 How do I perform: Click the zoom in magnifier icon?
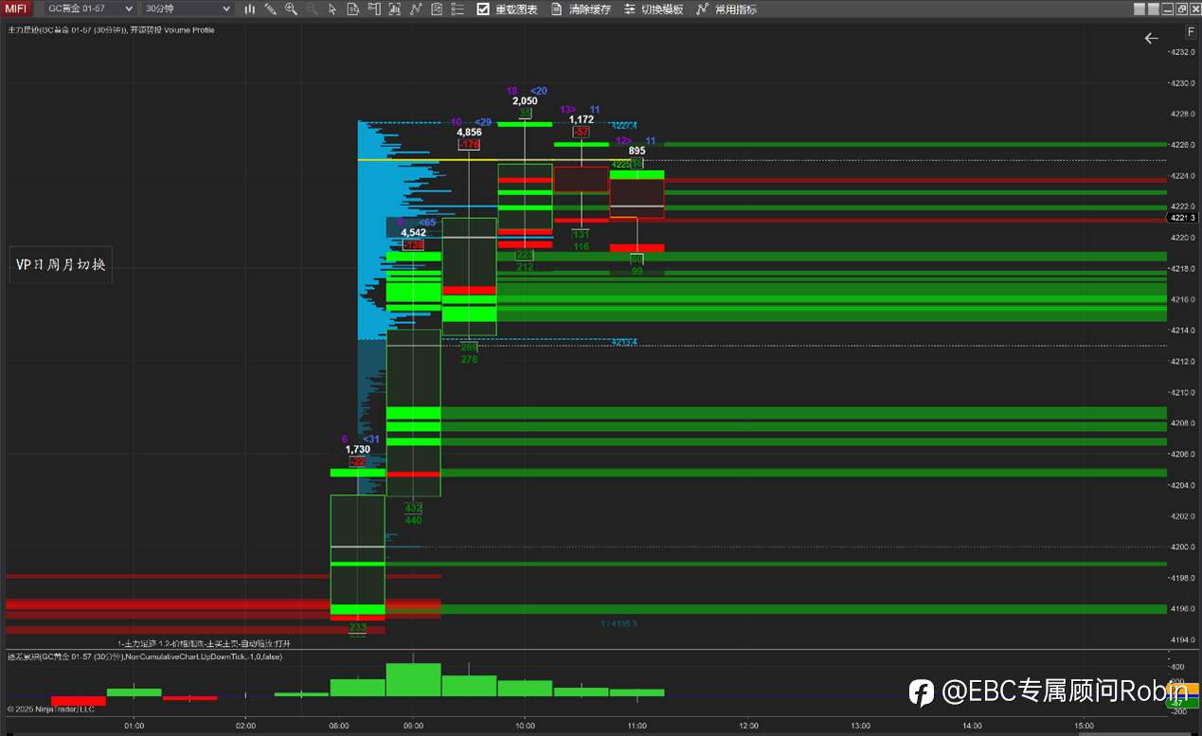pos(291,9)
